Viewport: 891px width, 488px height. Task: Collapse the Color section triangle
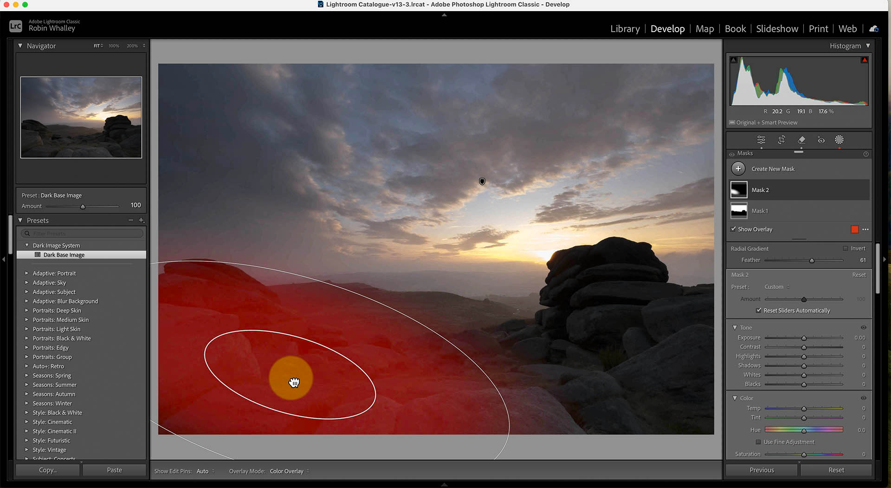[735, 398]
